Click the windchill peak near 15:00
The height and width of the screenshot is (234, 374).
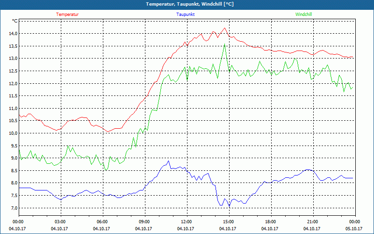pyautogui.click(x=224, y=44)
